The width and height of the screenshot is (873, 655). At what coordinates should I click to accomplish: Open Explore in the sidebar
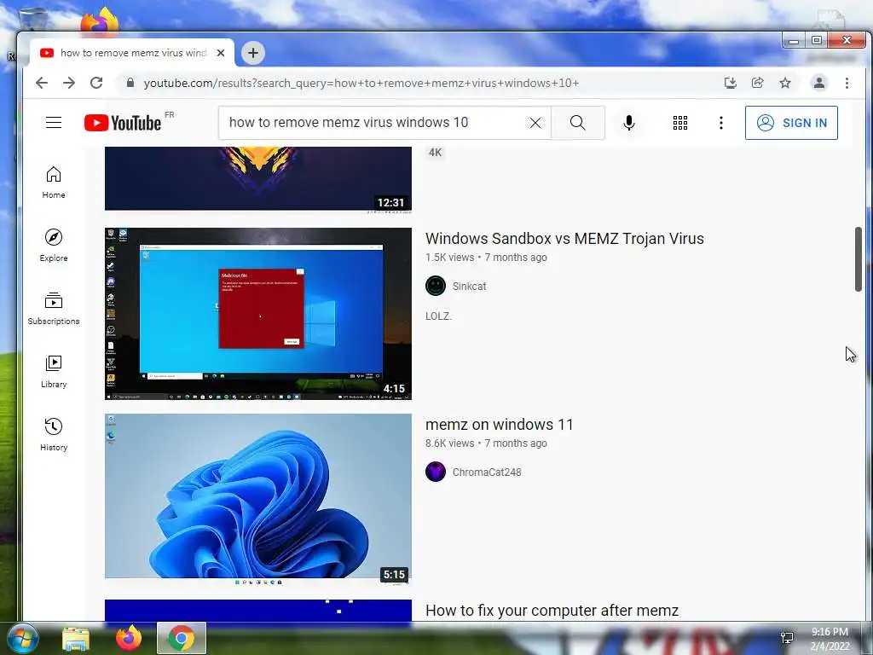(x=54, y=246)
